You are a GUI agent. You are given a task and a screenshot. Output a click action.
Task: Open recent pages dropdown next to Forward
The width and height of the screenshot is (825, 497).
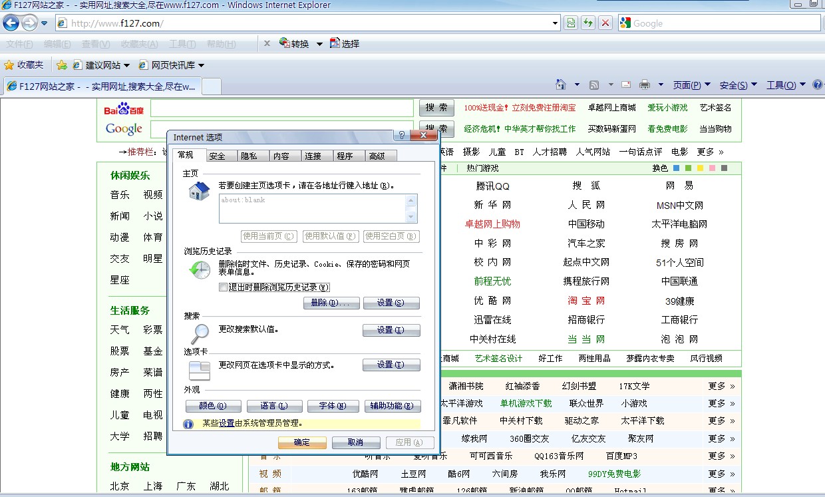[x=44, y=23]
